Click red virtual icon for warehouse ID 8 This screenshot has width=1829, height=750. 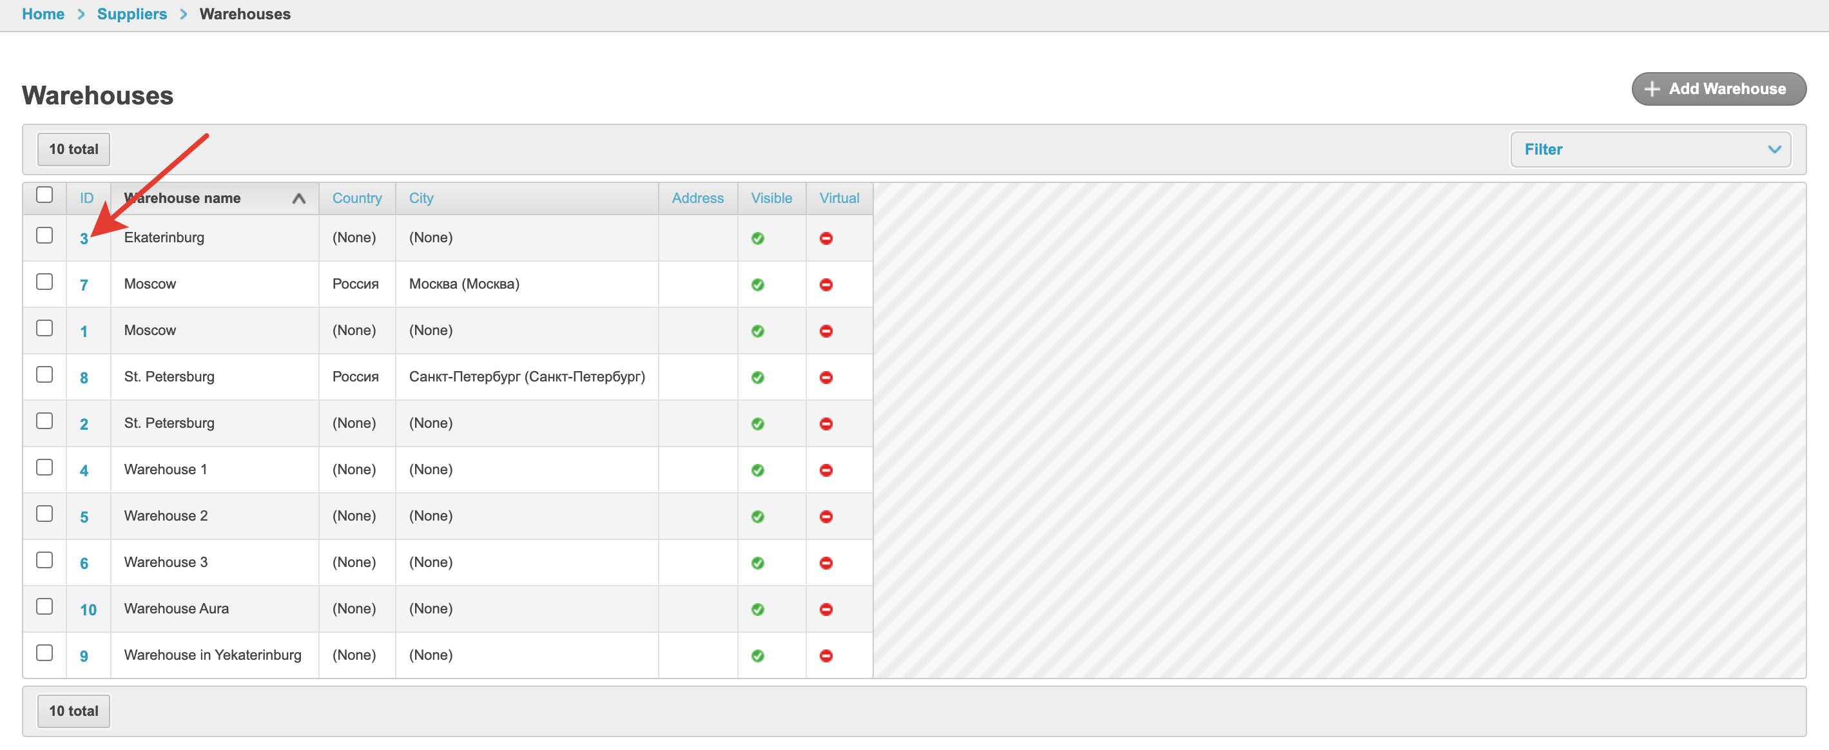click(x=826, y=378)
